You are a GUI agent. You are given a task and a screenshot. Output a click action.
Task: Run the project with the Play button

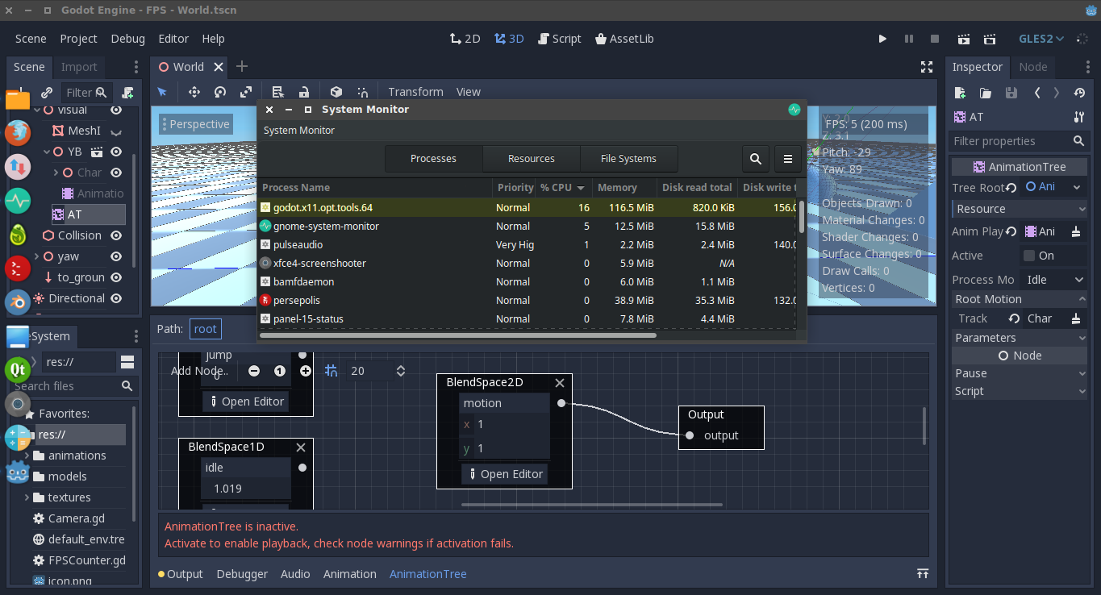(882, 38)
